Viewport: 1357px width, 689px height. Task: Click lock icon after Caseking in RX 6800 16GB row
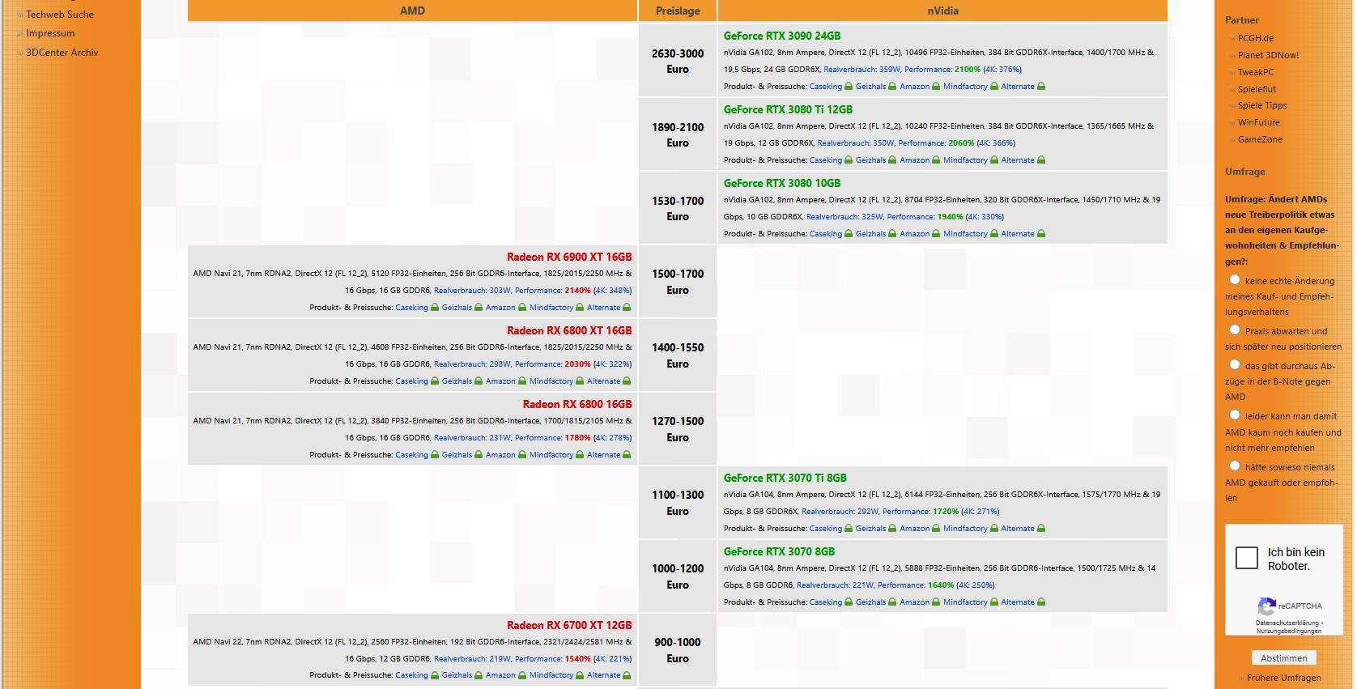(435, 455)
